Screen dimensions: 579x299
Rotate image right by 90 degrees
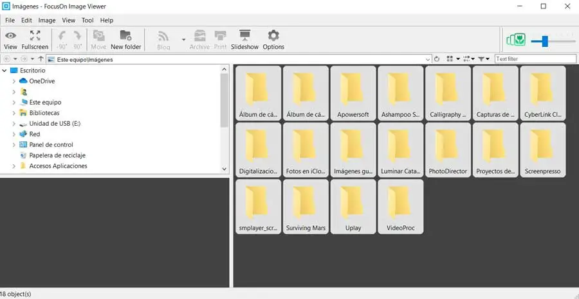point(78,40)
